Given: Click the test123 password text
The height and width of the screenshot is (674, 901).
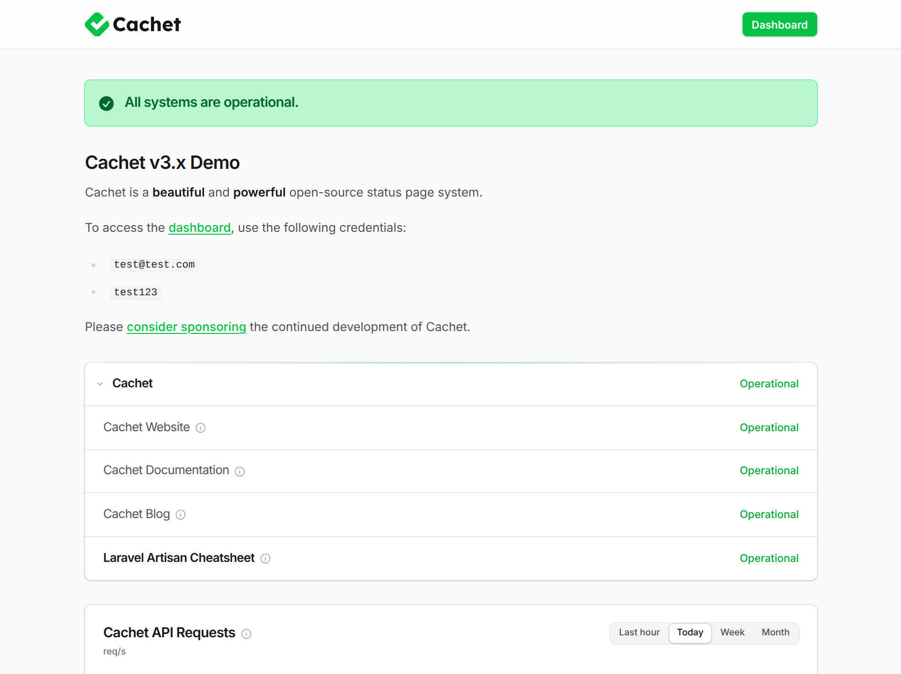Looking at the screenshot, I should tap(136, 292).
